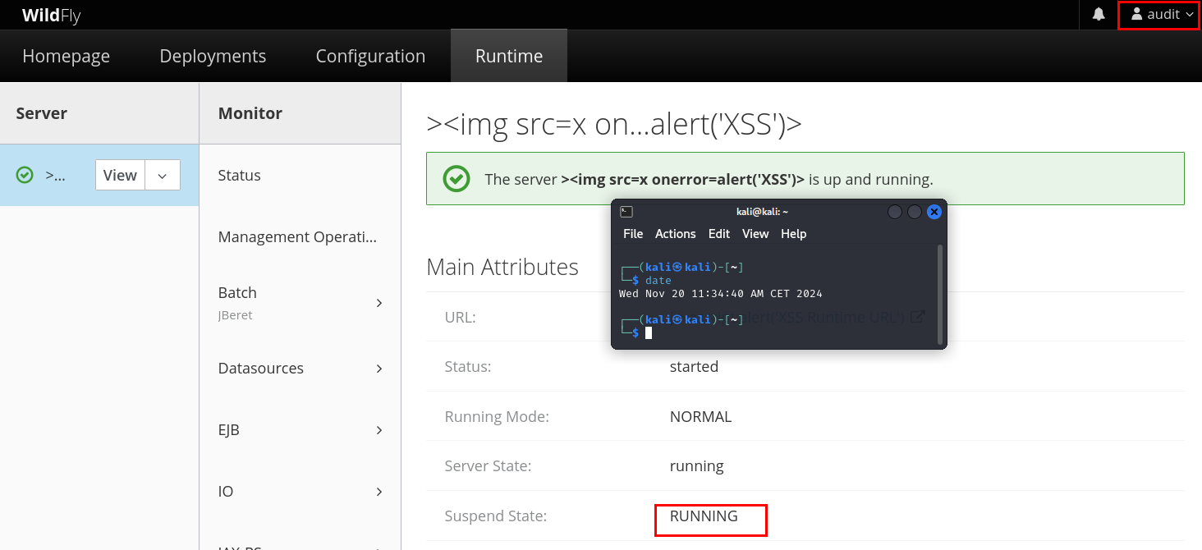Open the View menu in the terminal
The image size is (1202, 550).
pyautogui.click(x=755, y=234)
